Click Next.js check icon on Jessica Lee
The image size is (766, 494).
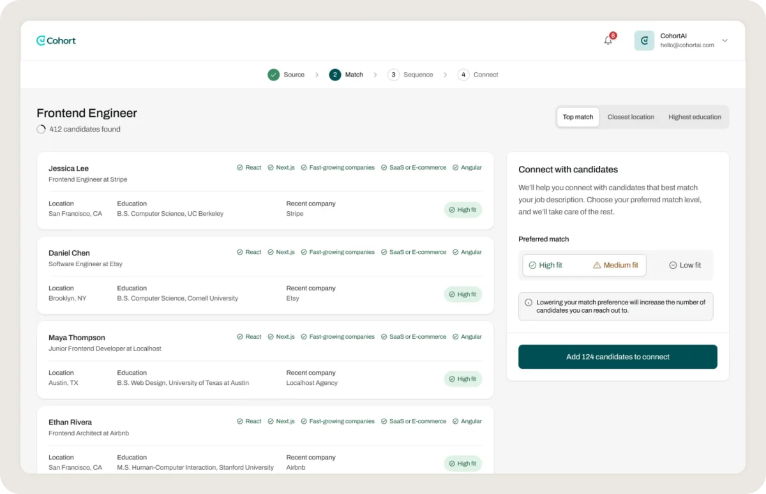click(271, 167)
